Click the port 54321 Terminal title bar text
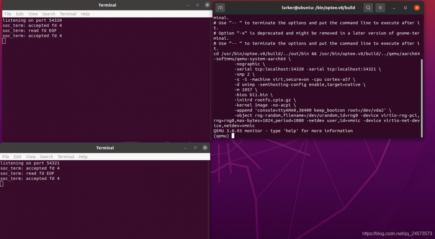Screen dimensions: 435x239 pyautogui.click(x=105, y=148)
